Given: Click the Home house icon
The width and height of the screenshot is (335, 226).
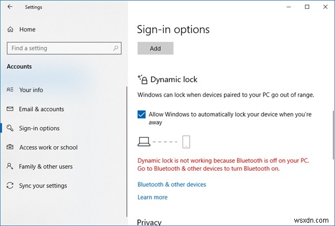Looking at the screenshot, I should pos(10,29).
